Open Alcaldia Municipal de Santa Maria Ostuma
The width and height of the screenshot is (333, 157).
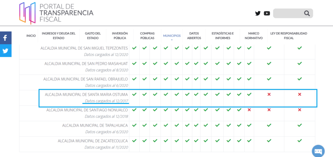86,94
